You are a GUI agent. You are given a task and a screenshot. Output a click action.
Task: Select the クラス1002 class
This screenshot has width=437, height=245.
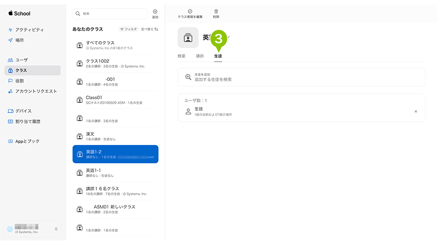click(116, 63)
